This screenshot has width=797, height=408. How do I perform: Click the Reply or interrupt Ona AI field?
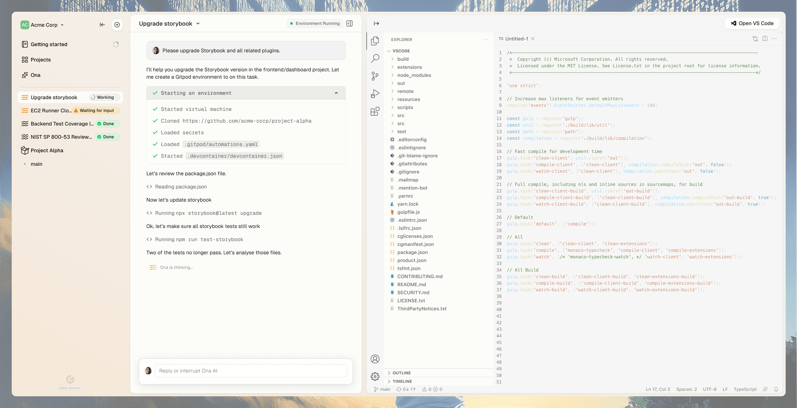click(x=251, y=371)
